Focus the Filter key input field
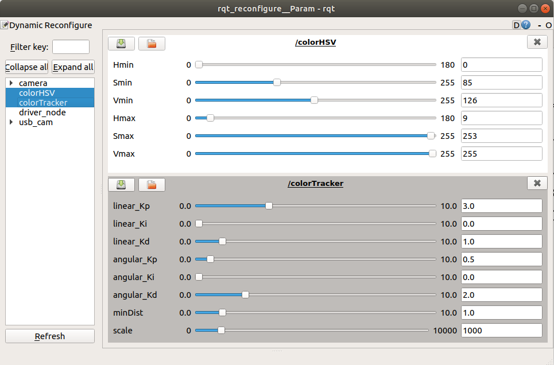This screenshot has height=365, width=554. [x=71, y=46]
